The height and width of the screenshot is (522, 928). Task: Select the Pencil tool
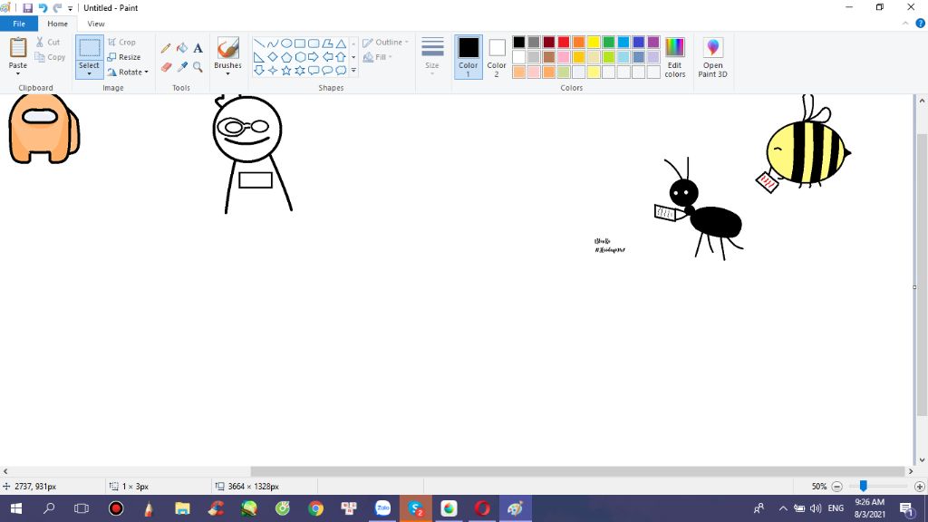166,49
